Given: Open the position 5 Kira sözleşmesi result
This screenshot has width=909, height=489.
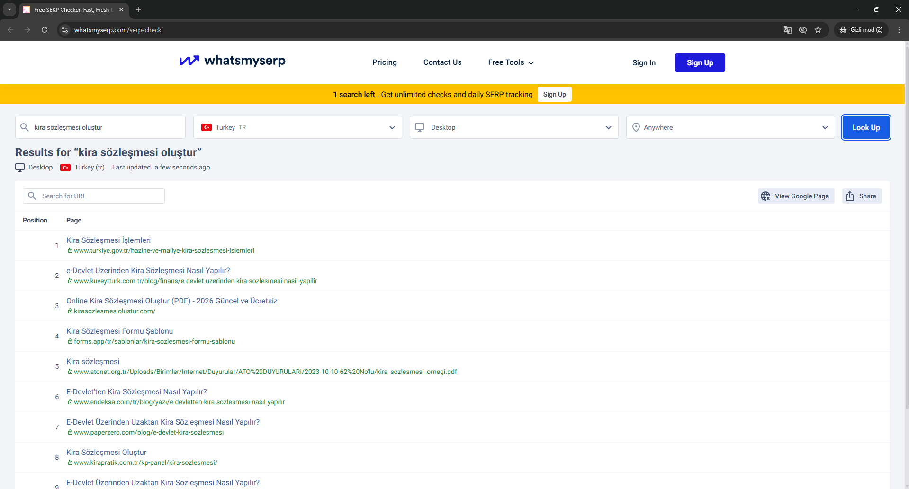Looking at the screenshot, I should coord(93,362).
